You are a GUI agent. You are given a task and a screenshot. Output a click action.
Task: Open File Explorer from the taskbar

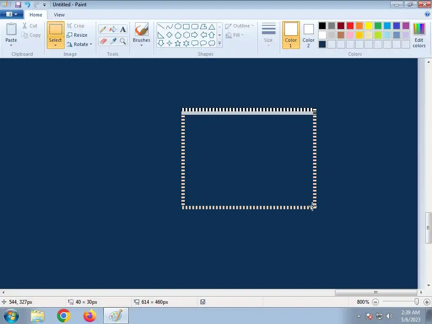(x=38, y=316)
